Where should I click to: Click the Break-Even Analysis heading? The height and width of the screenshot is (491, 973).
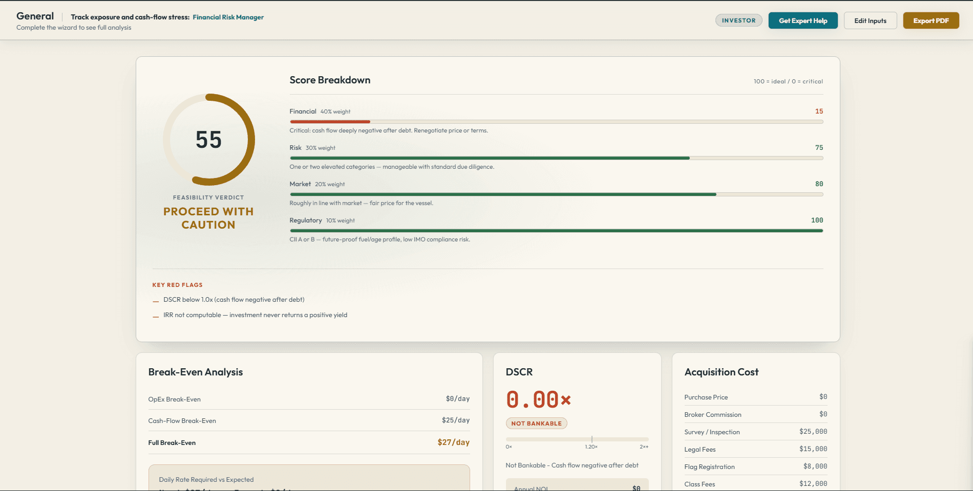tap(196, 372)
